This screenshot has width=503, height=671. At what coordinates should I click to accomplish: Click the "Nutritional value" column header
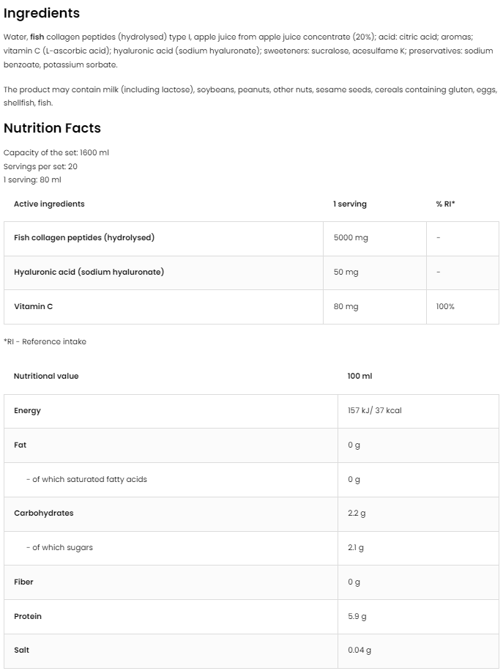(46, 376)
